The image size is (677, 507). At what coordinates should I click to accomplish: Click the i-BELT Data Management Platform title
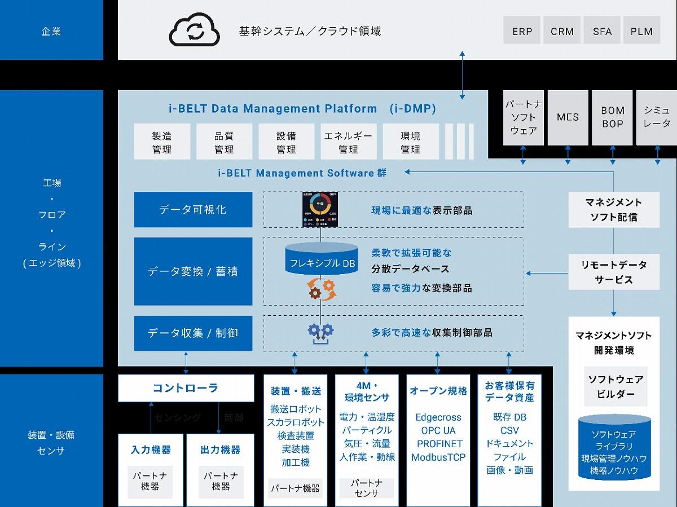click(302, 108)
